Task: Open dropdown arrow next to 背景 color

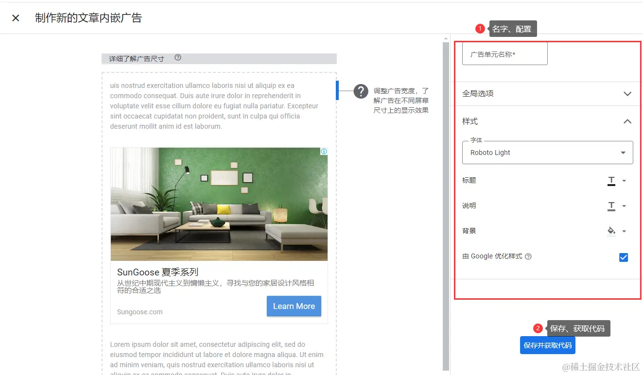Action: (624, 231)
